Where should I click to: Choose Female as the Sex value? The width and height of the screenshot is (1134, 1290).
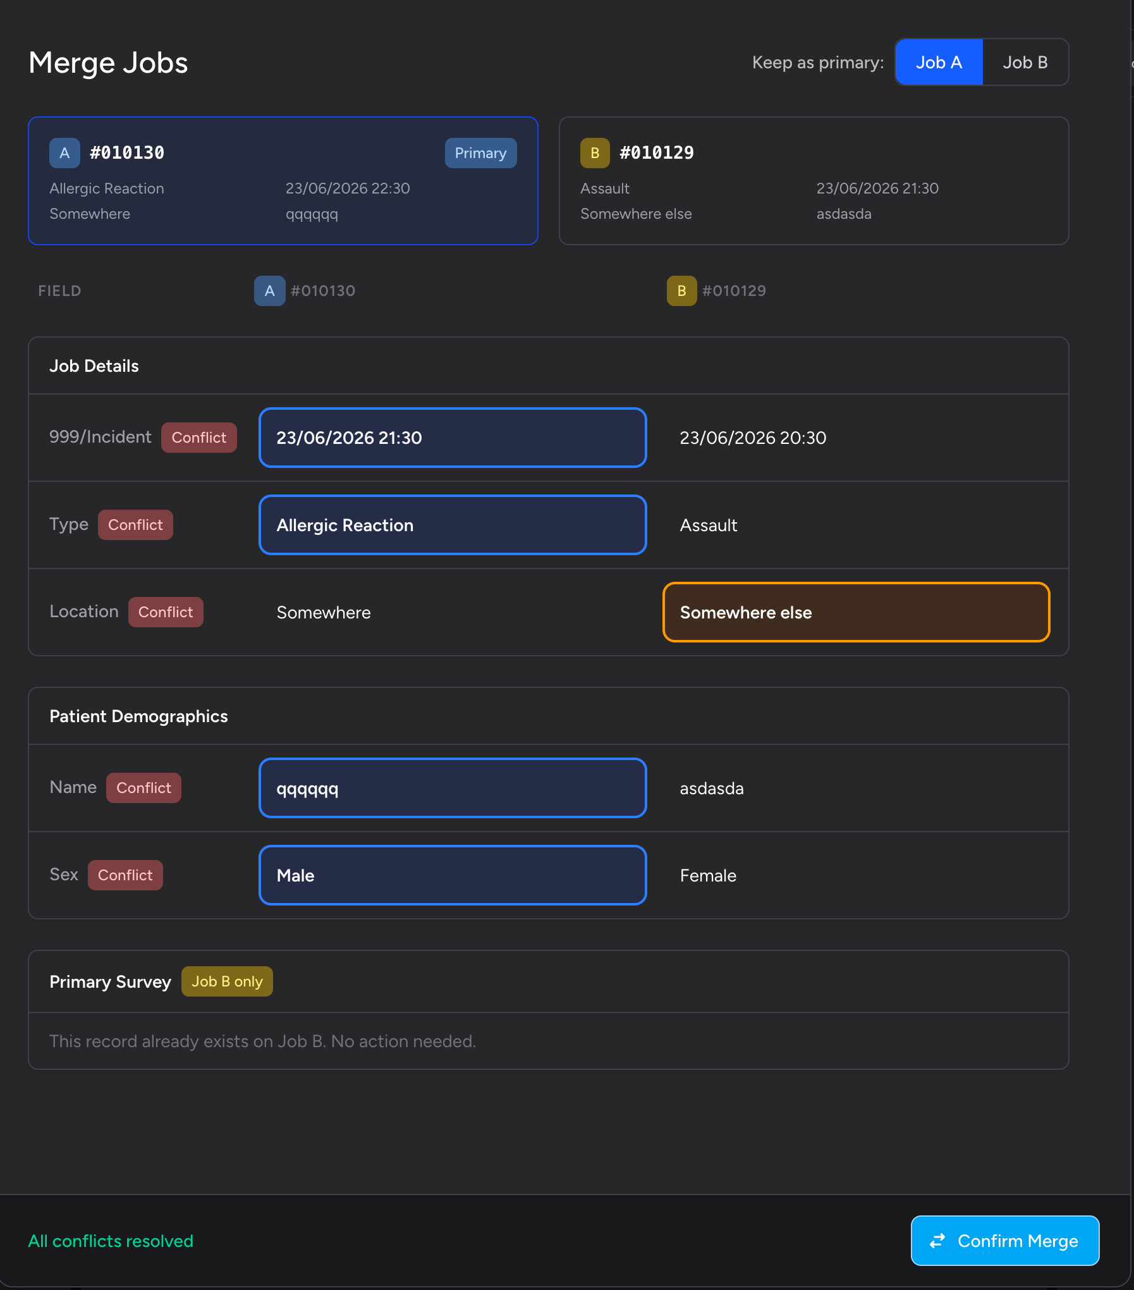point(857,875)
